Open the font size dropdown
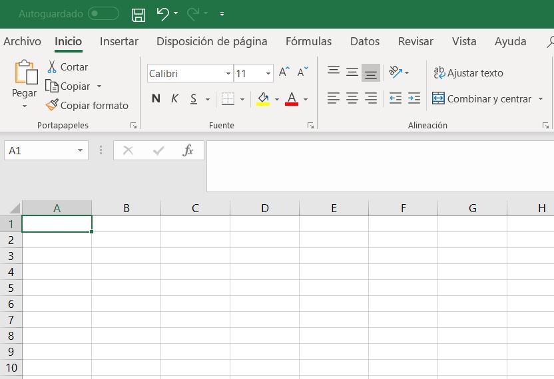The image size is (554, 379). (x=268, y=74)
